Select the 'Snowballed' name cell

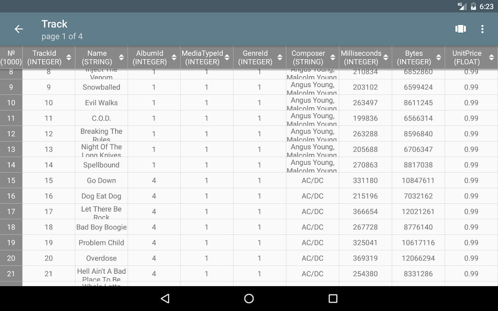point(102,87)
